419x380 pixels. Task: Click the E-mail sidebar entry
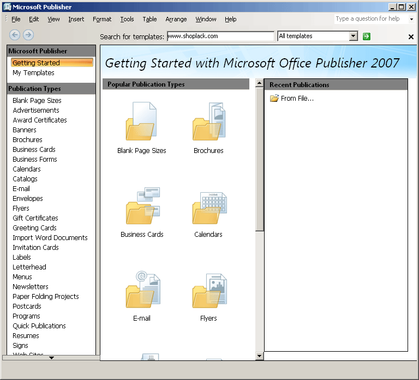tap(21, 189)
